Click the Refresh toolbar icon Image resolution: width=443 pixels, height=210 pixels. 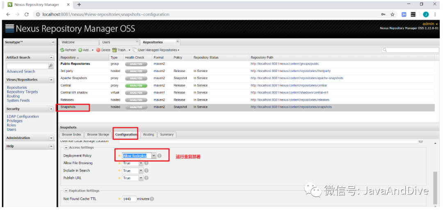(62, 50)
